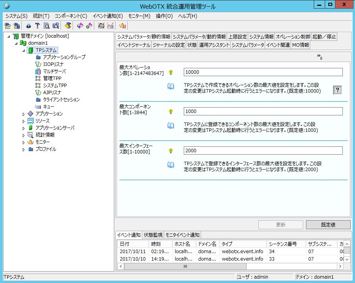Switch to the 状態監視 tab
Screen dimensions: 355x283
click(x=153, y=235)
